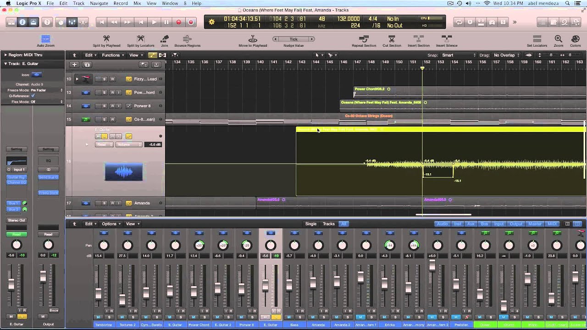Viewport: 587px width, 330px height.
Task: Open the List Editors icon
Action: click(x=543, y=22)
